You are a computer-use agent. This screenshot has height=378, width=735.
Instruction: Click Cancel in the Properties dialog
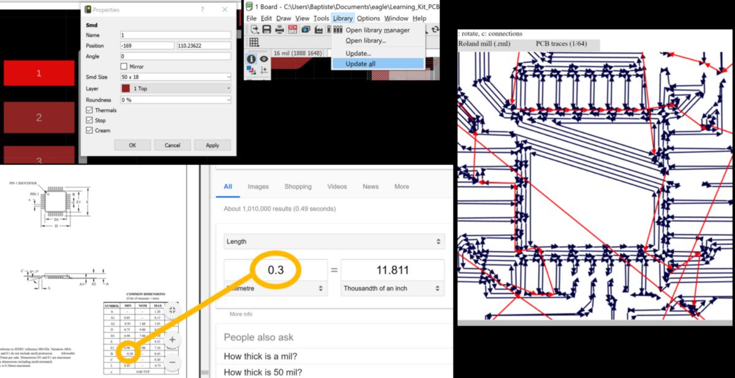pyautogui.click(x=173, y=145)
